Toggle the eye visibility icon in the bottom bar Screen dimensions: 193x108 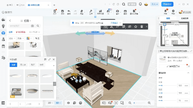click(x=68, y=103)
